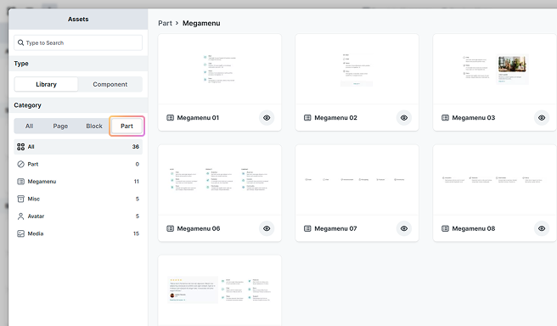Open the Misc category row
Viewport: 557px width, 326px height.
pyautogui.click(x=78, y=199)
